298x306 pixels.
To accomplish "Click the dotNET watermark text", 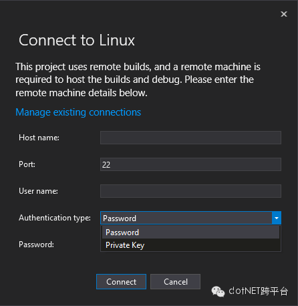I will pyautogui.click(x=259, y=291).
